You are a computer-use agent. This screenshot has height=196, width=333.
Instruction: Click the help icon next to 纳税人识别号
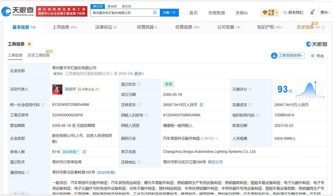click(146, 115)
